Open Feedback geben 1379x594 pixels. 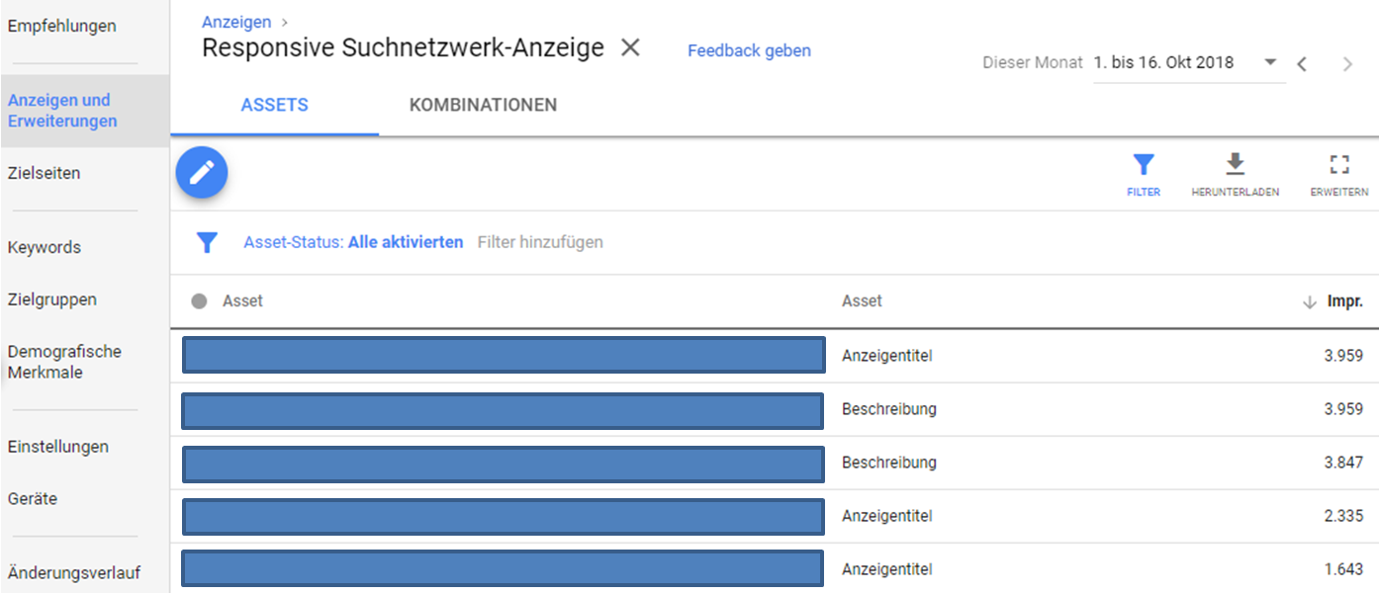[x=749, y=50]
